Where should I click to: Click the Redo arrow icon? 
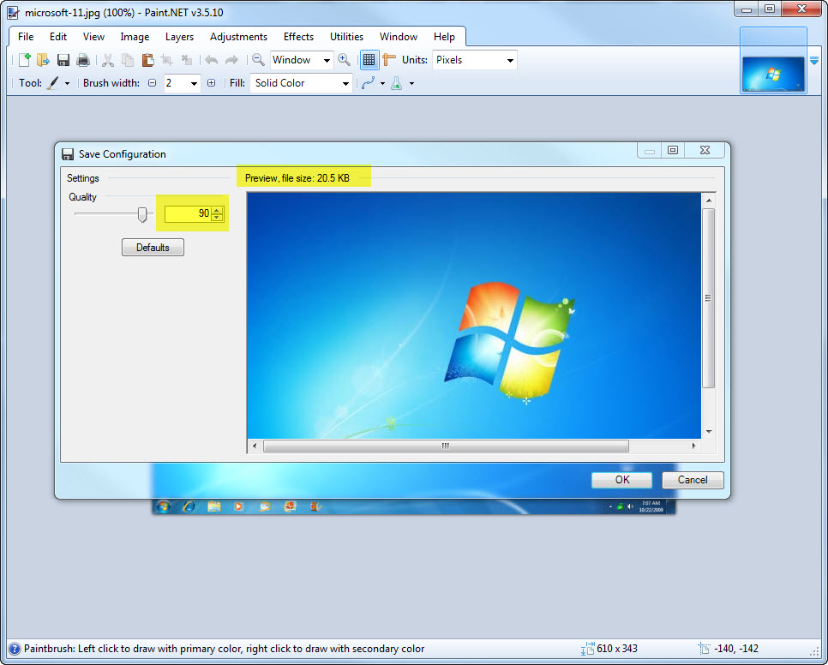click(231, 60)
